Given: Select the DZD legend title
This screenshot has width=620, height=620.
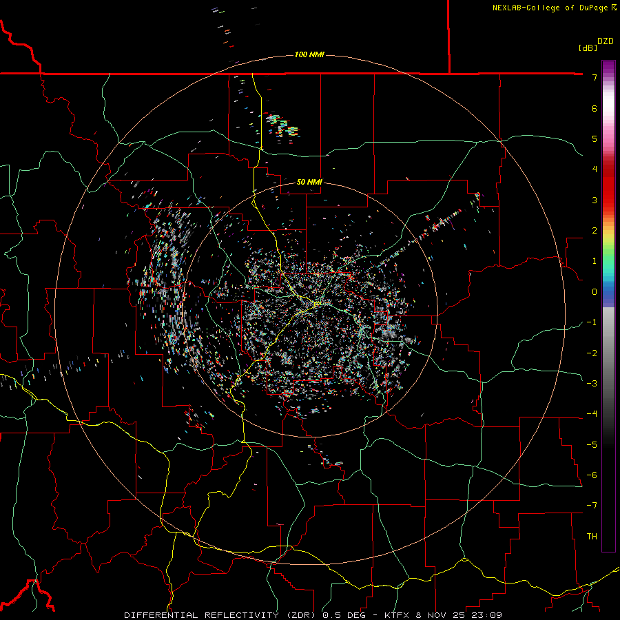Looking at the screenshot, I should coord(606,41).
